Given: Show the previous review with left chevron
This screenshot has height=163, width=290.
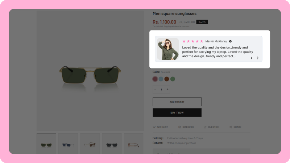Looking at the screenshot, I should click(252, 58).
